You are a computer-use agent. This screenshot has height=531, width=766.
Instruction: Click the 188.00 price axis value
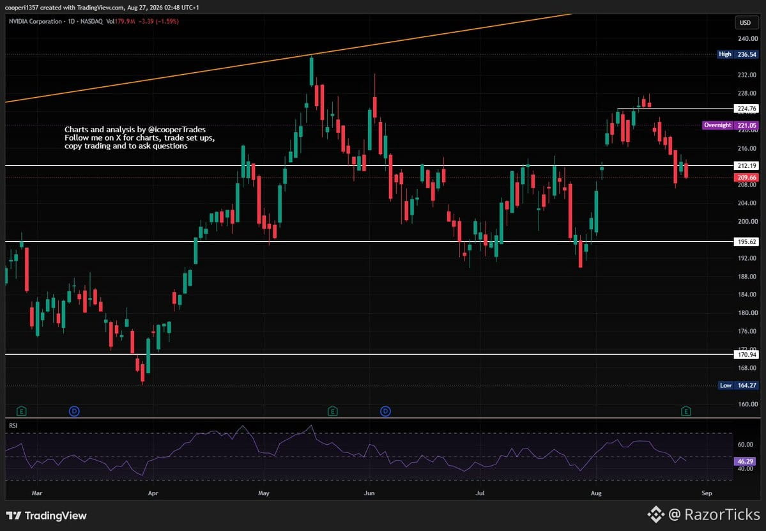[747, 277]
